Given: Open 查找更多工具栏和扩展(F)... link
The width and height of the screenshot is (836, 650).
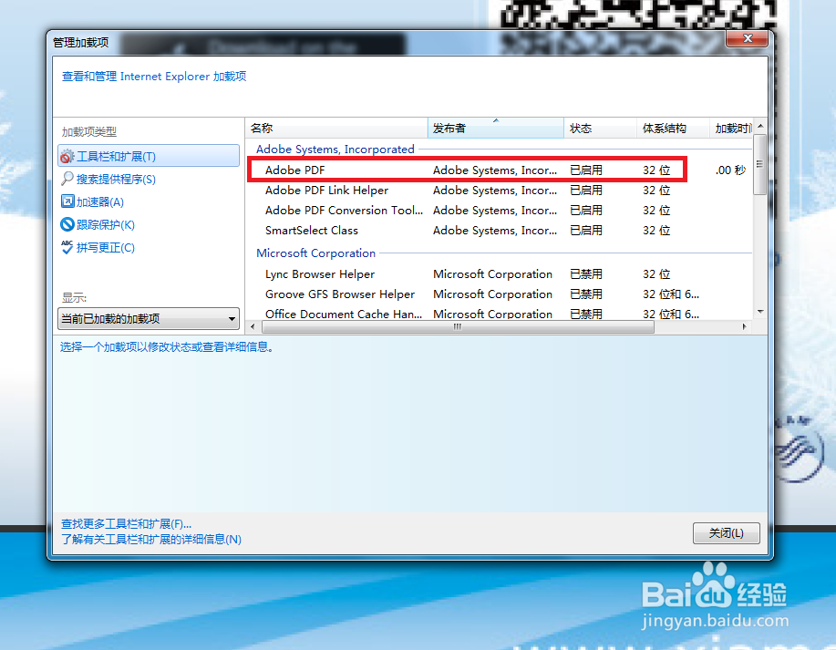Looking at the screenshot, I should click(x=126, y=524).
